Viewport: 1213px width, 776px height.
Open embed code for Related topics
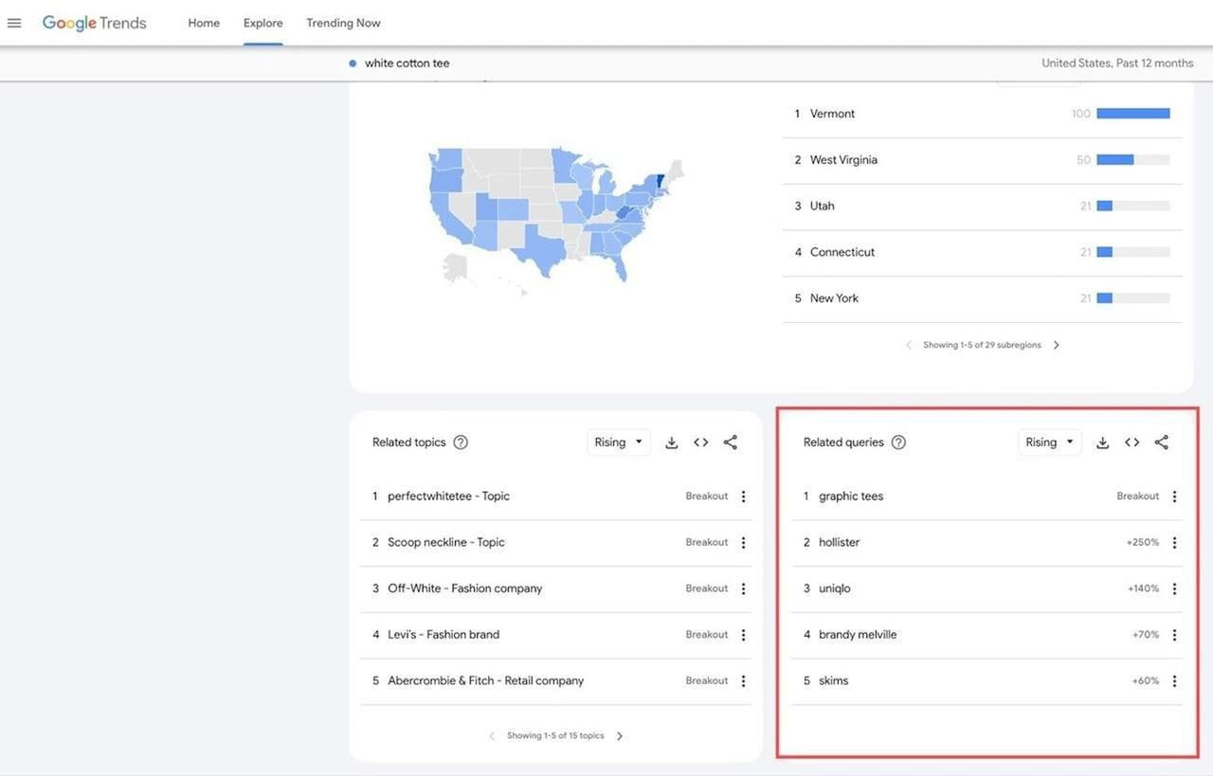(701, 442)
